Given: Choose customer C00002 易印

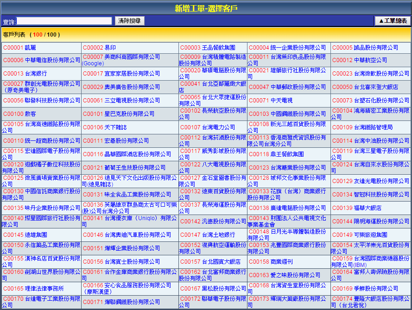Looking at the screenshot, I should [x=99, y=48].
